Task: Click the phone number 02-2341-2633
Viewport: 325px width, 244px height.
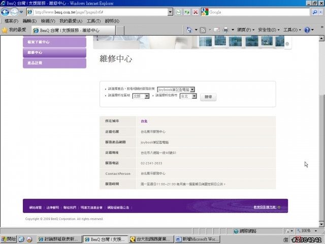Action: click(151, 163)
